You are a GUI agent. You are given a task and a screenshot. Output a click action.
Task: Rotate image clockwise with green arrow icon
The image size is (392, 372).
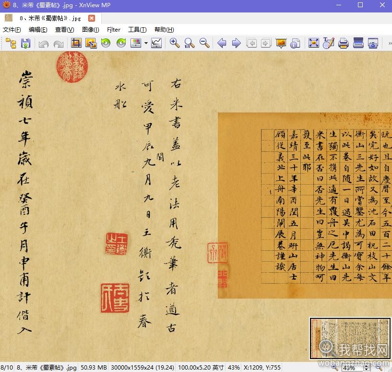click(x=121, y=43)
